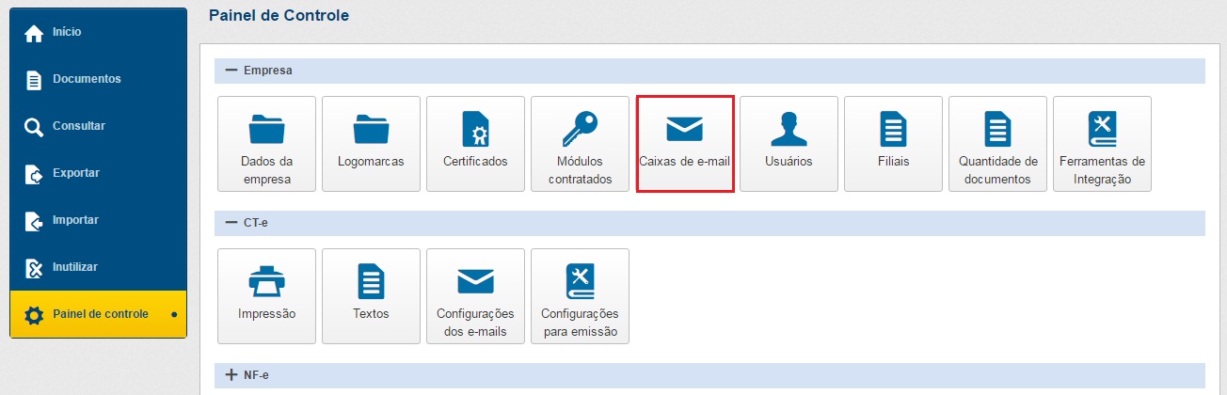Click the Módulos contratados key icon

[580, 129]
